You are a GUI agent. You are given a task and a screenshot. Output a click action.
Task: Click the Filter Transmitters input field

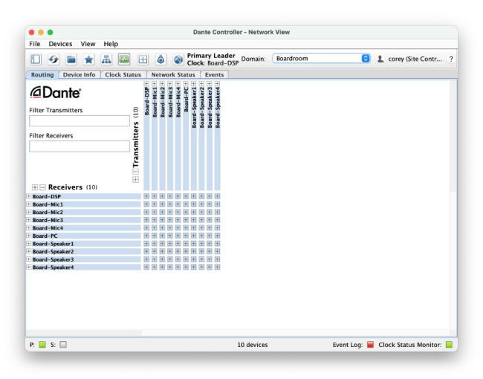[79, 121]
